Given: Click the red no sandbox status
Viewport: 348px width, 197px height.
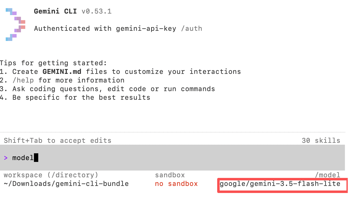Looking at the screenshot, I should [x=176, y=184].
